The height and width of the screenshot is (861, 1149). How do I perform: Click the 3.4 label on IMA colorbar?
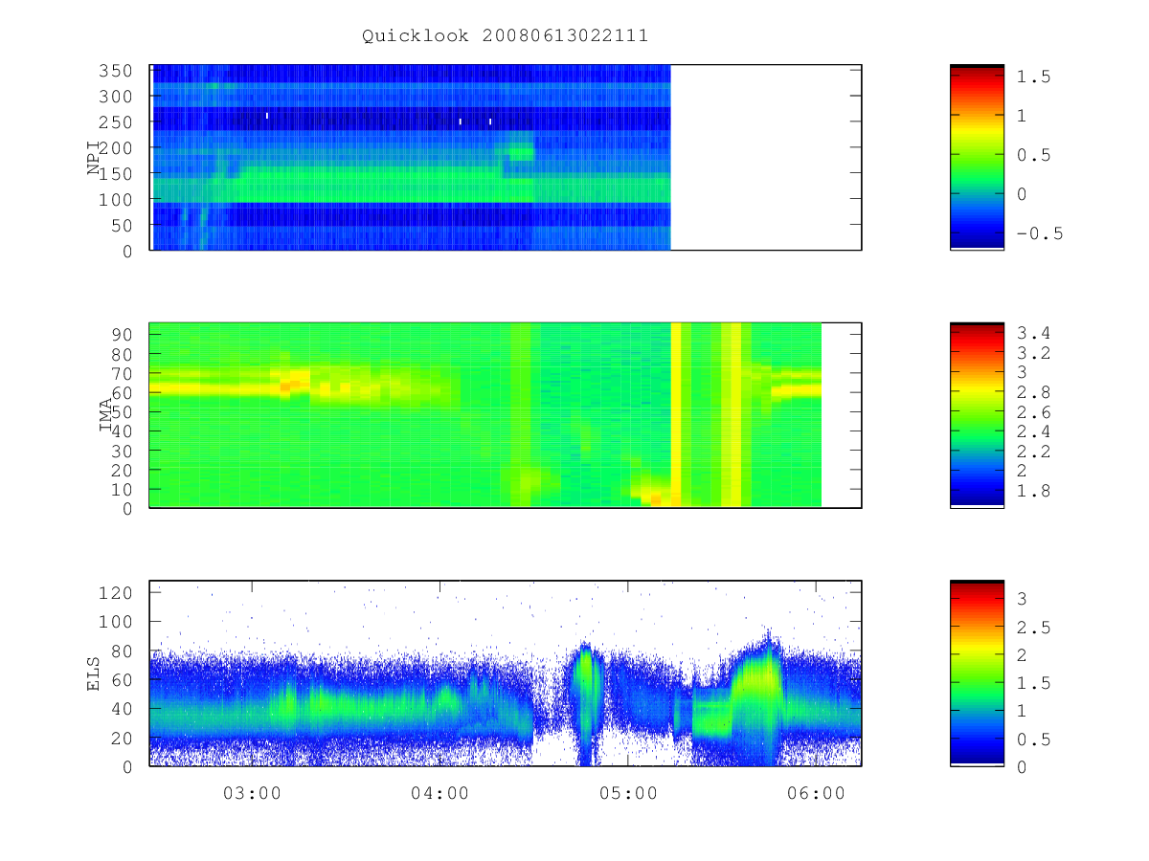pos(1034,334)
